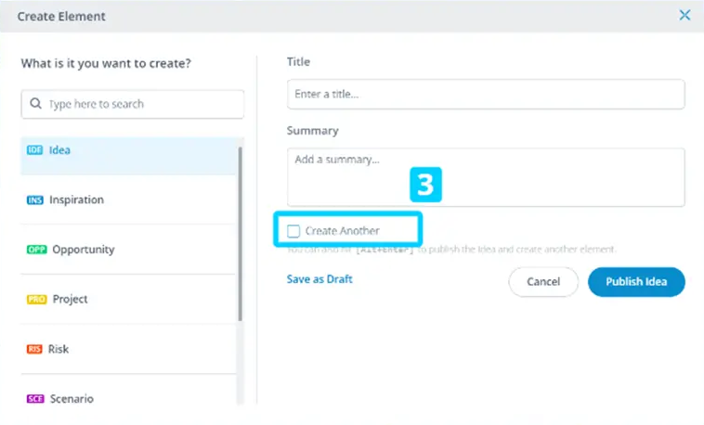Focus the Title input field
The width and height of the screenshot is (704, 425).
(485, 95)
